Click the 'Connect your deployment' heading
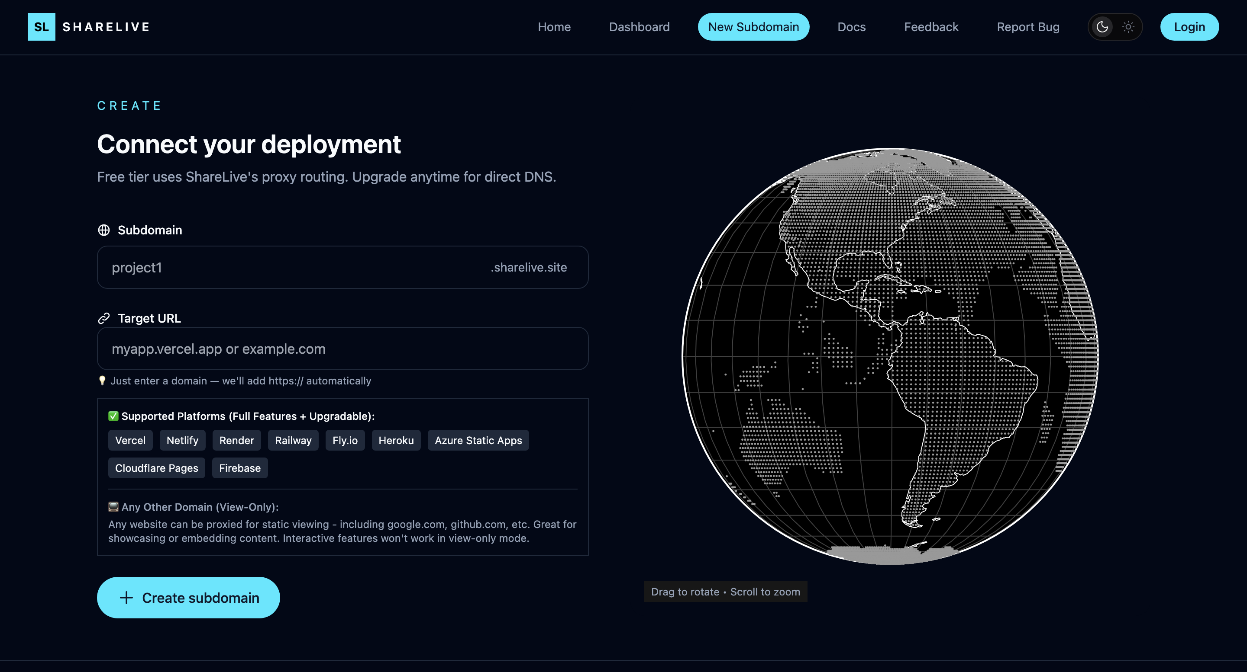 249,144
